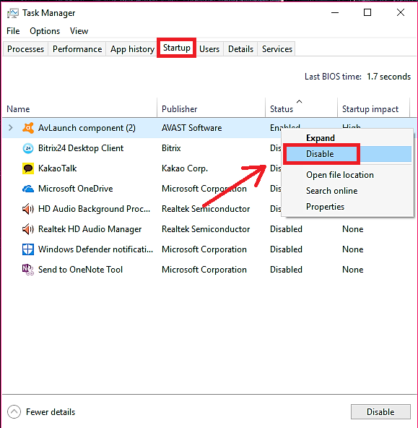The image size is (418, 428).
Task: Click the Fewer details link
Action: [51, 412]
